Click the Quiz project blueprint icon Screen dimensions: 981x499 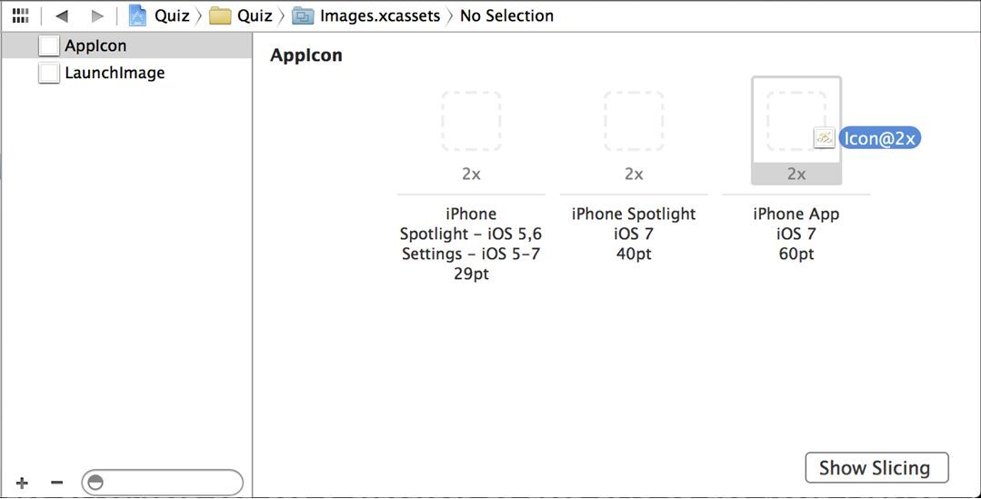tap(137, 15)
